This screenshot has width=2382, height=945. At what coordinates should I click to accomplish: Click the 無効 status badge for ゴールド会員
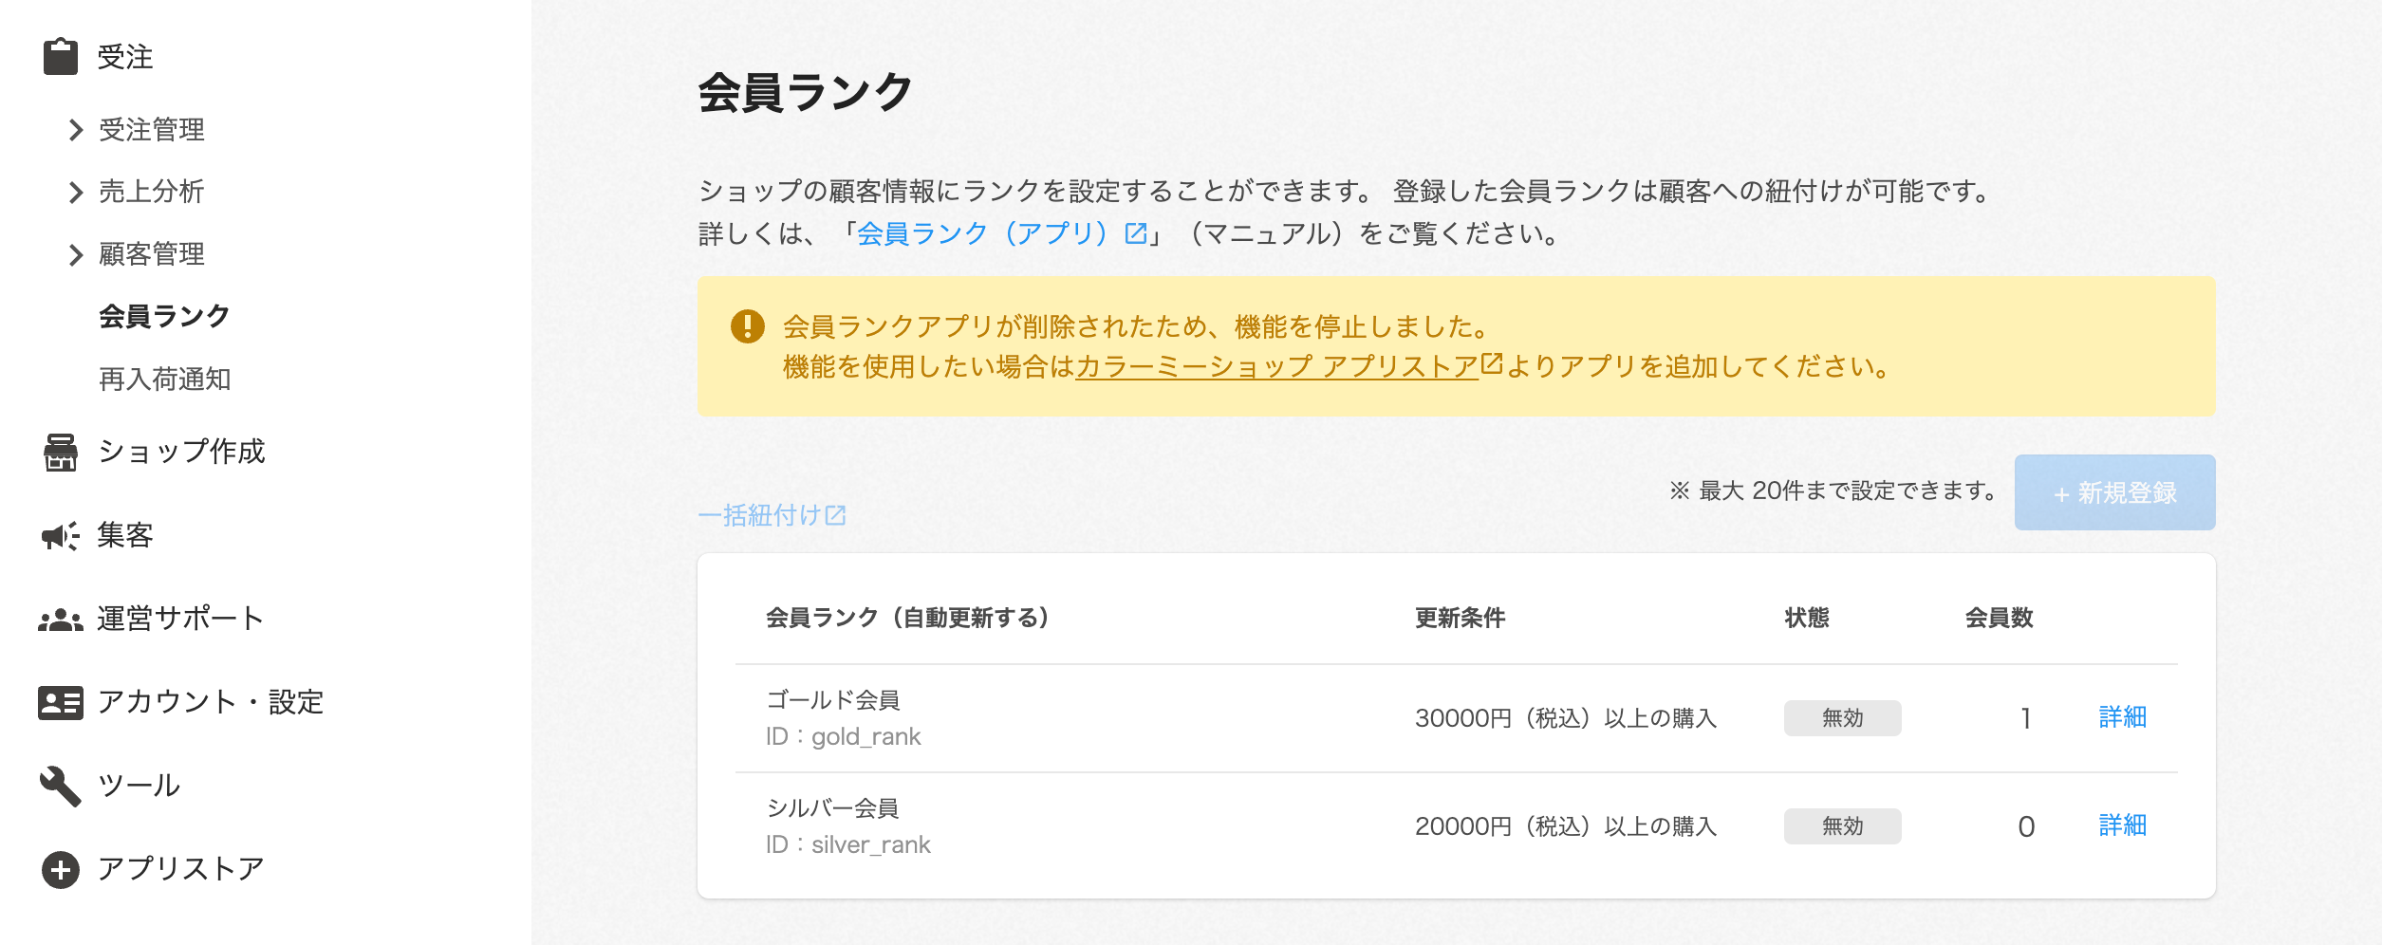(x=1842, y=718)
